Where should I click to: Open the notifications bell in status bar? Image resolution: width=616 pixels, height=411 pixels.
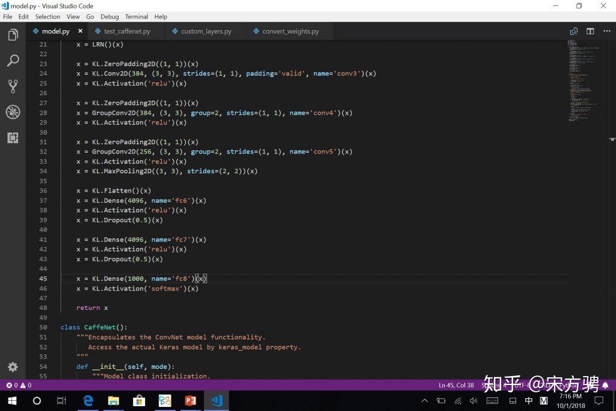(x=605, y=385)
